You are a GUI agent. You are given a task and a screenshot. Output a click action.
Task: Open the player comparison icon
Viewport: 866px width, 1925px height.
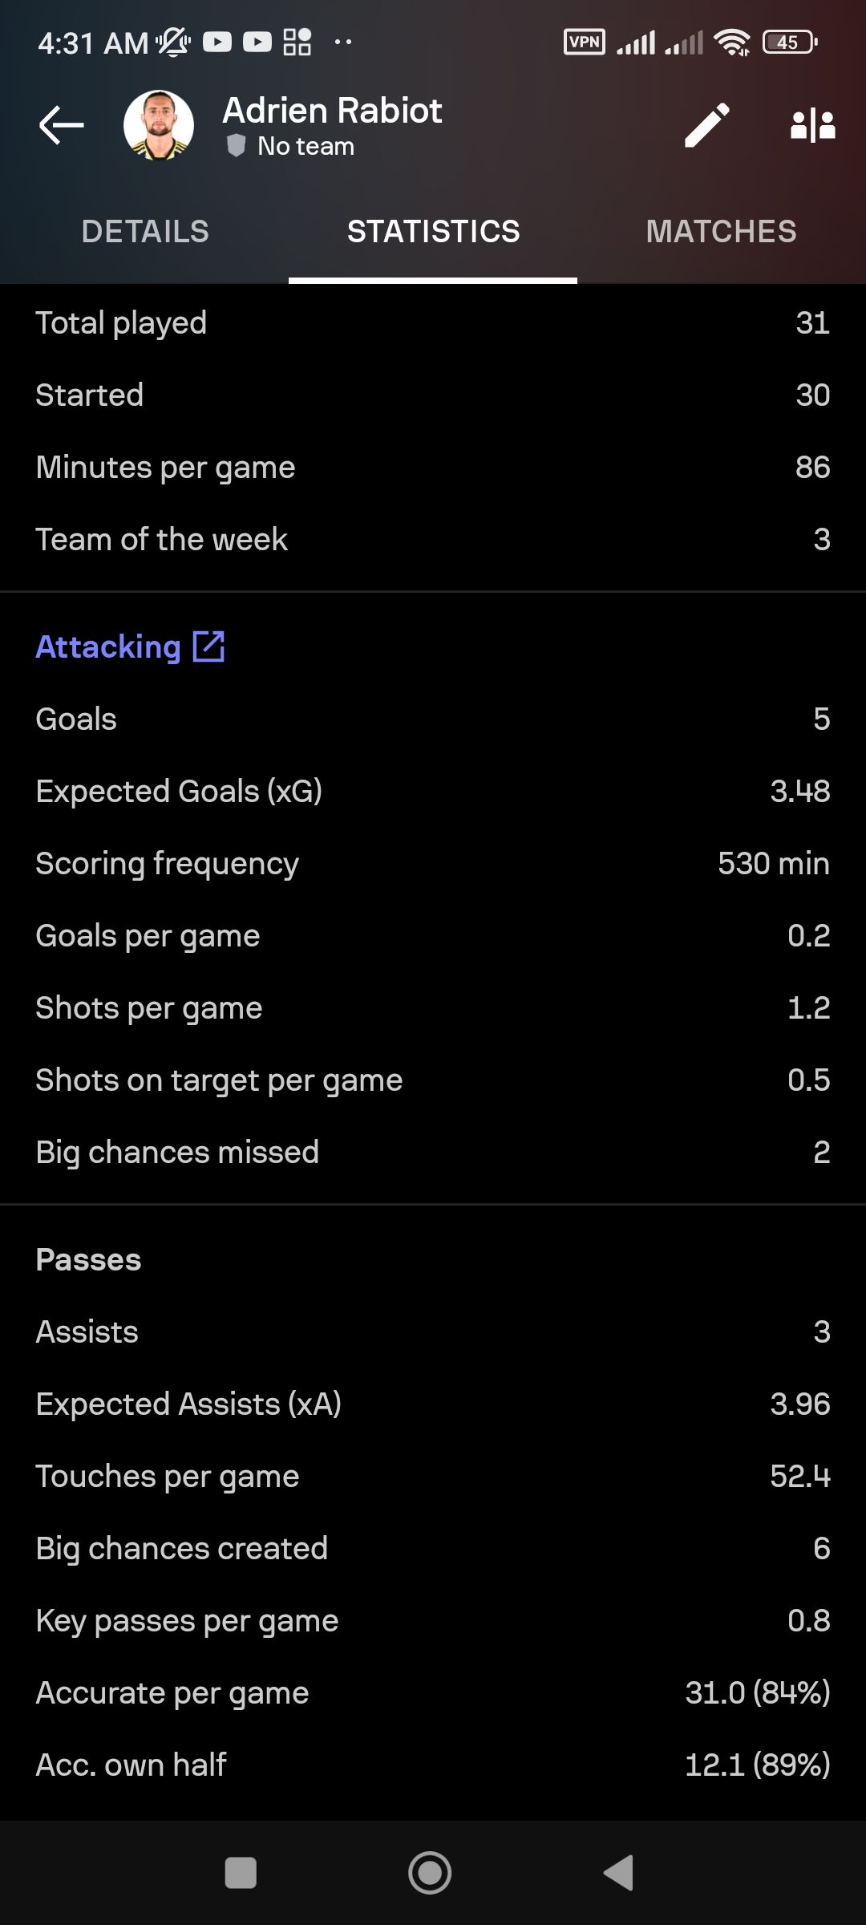[x=812, y=126]
